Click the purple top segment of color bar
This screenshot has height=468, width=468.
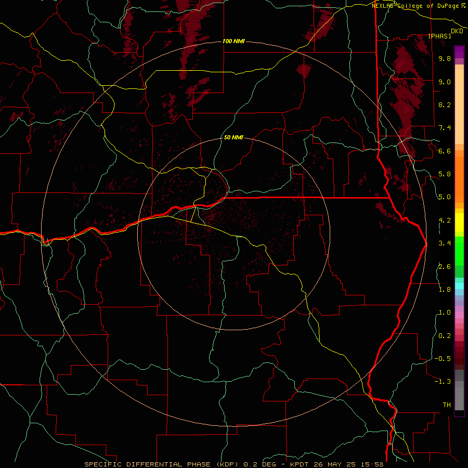pos(459,52)
